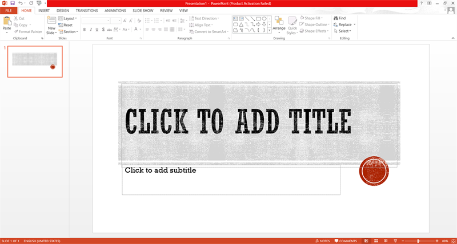Toggle Italic formatting

tap(91, 30)
